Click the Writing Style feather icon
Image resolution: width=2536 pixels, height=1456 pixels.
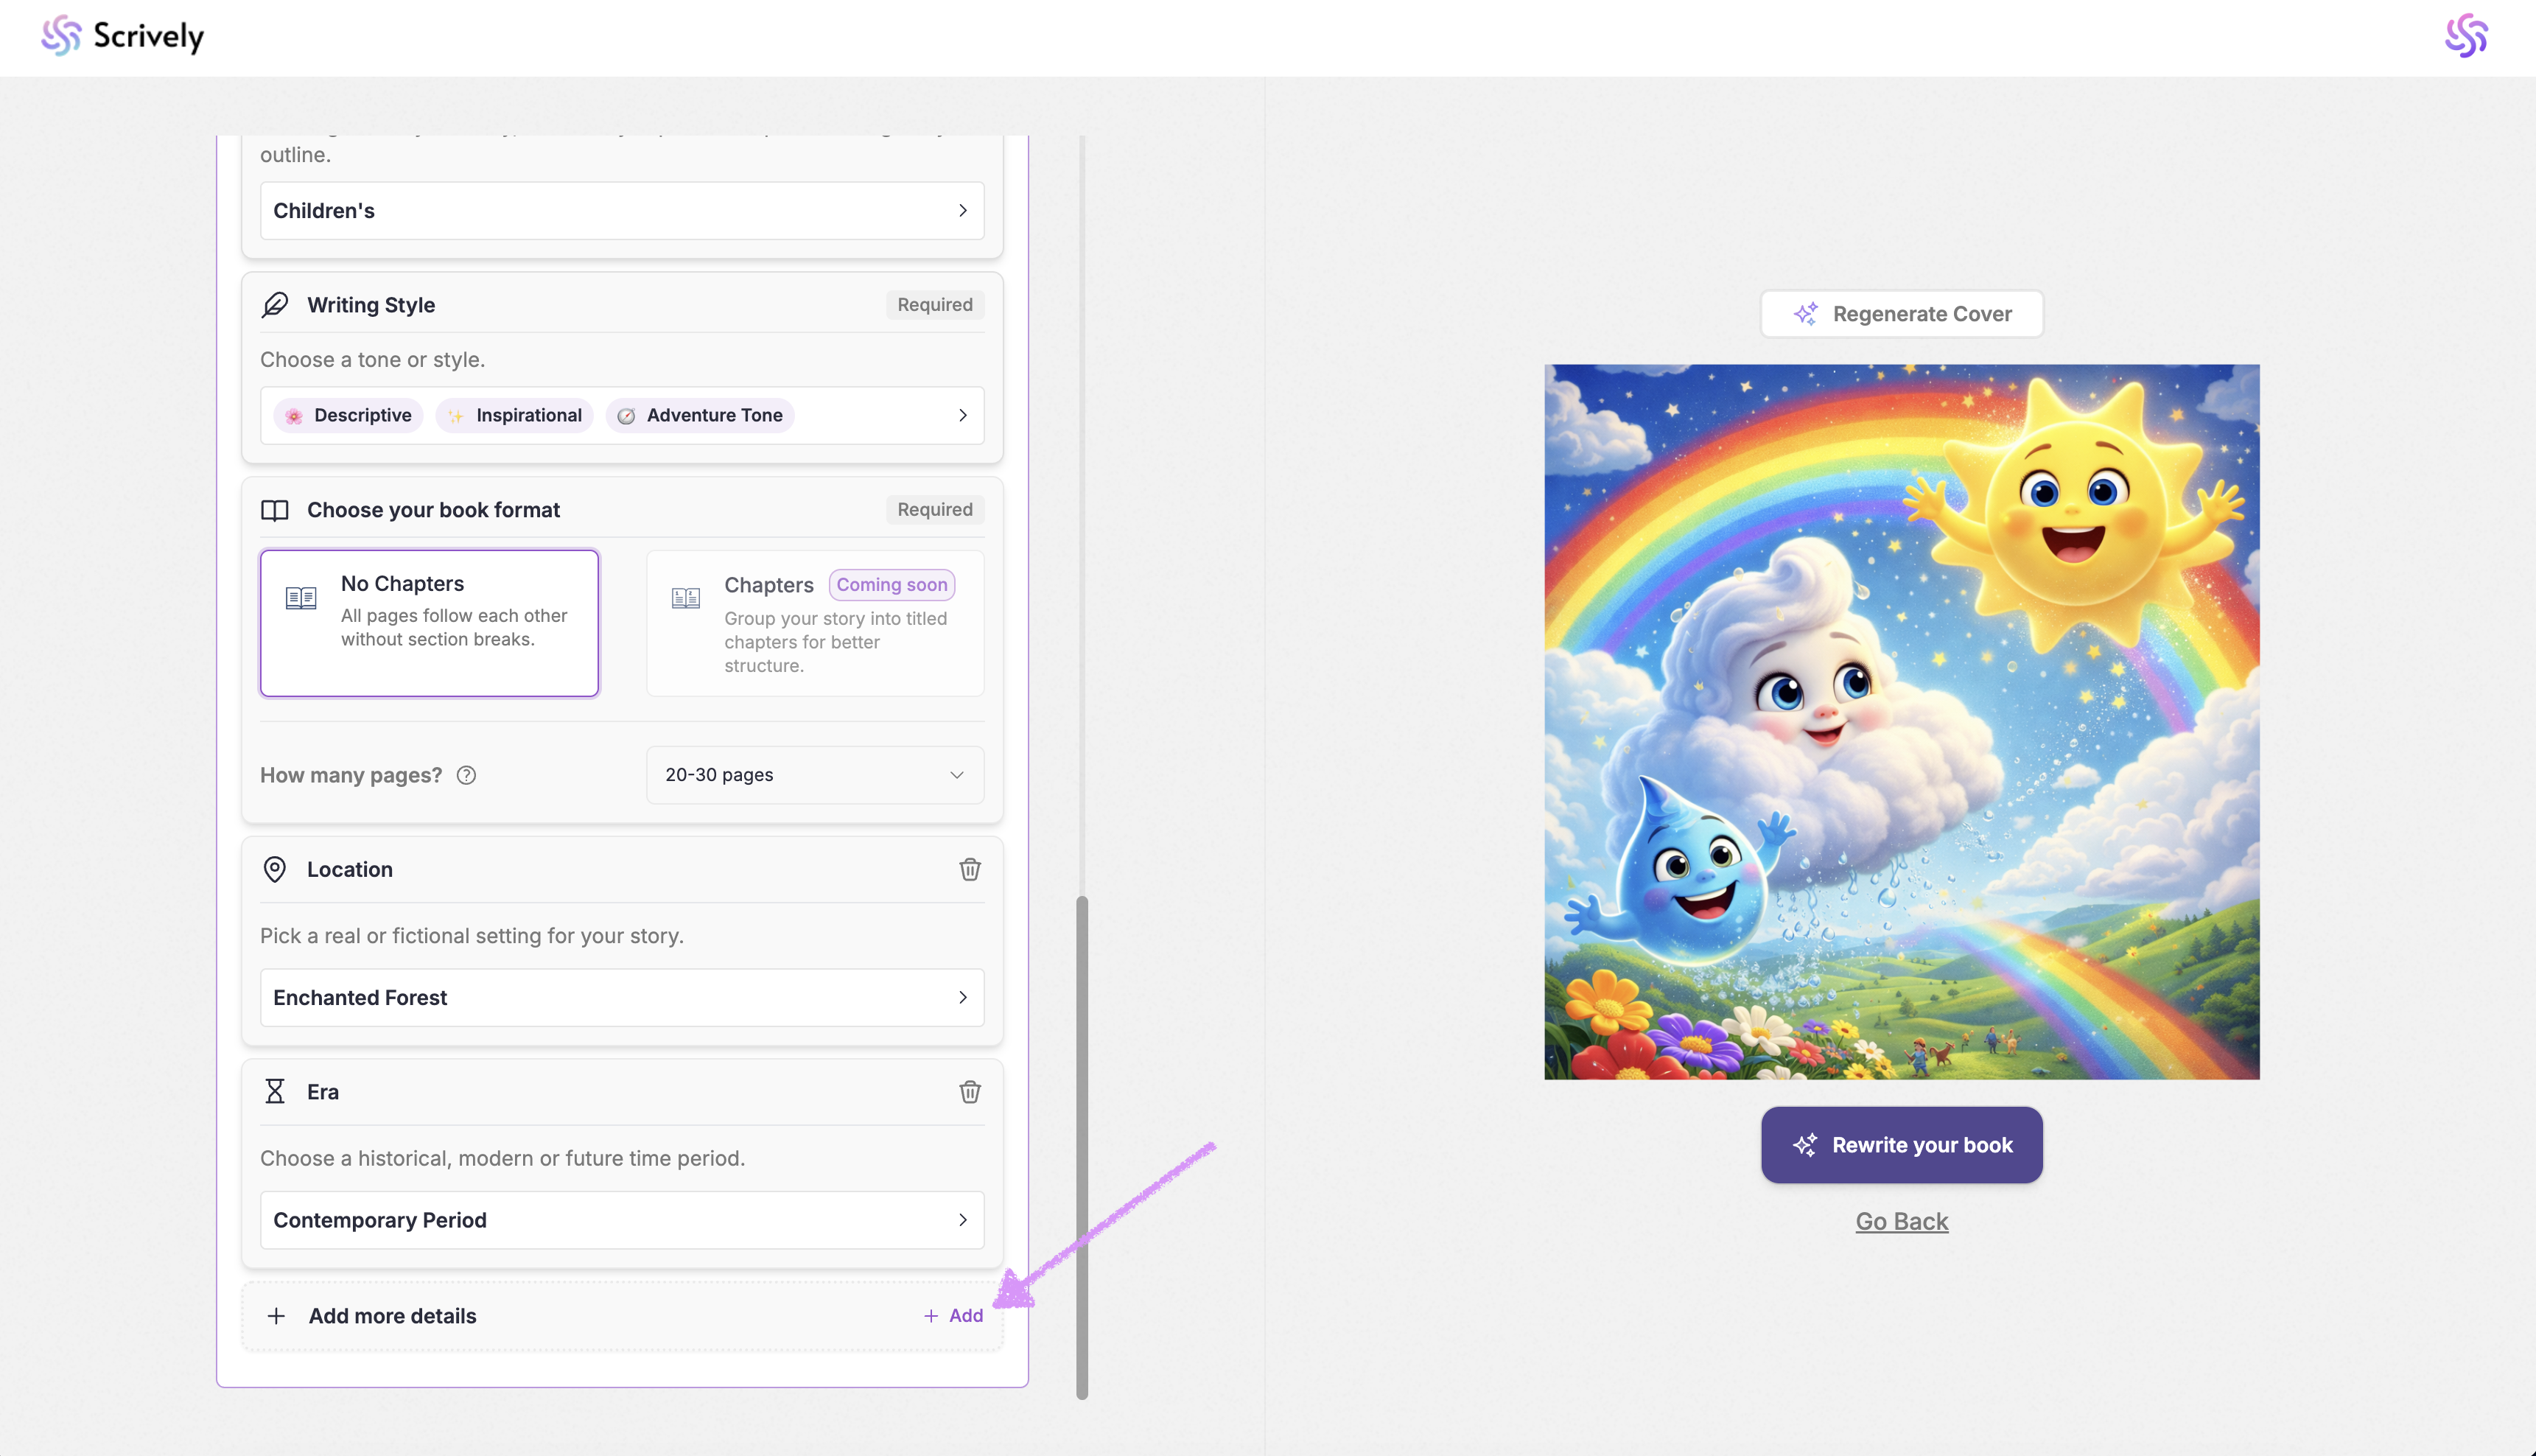pyautogui.click(x=275, y=304)
